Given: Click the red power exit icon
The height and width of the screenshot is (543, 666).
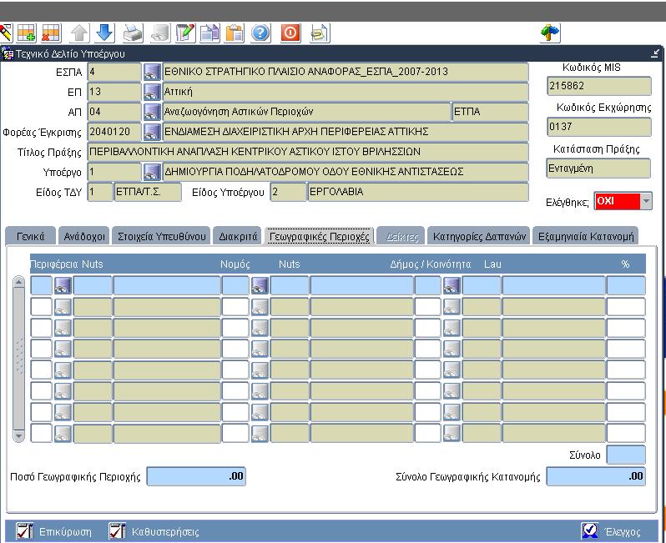Looking at the screenshot, I should point(290,33).
